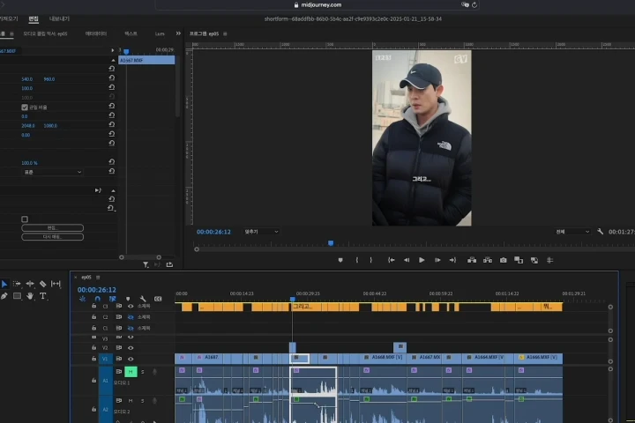Screen dimensions: 635x423
Task: Play the sequence in Program monitor
Action: pyautogui.click(x=422, y=260)
